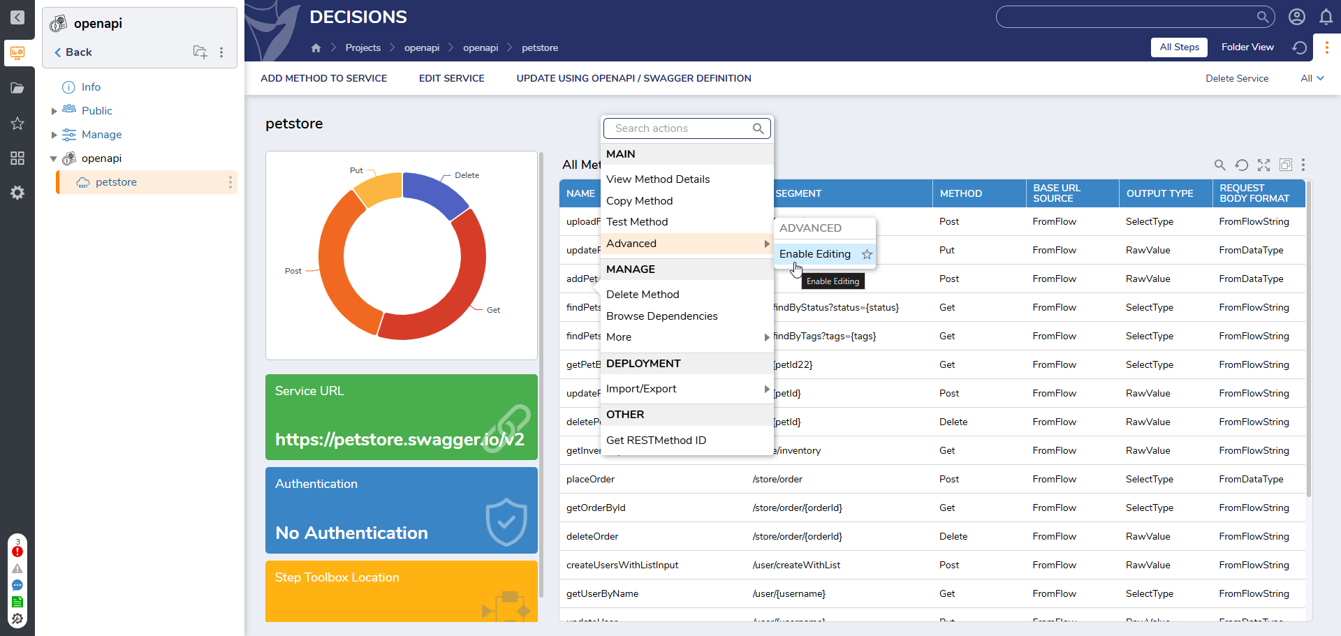Go back with the Back link

(73, 52)
